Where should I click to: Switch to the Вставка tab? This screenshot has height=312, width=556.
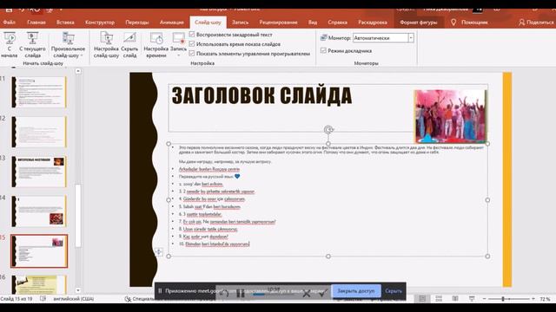coord(65,23)
